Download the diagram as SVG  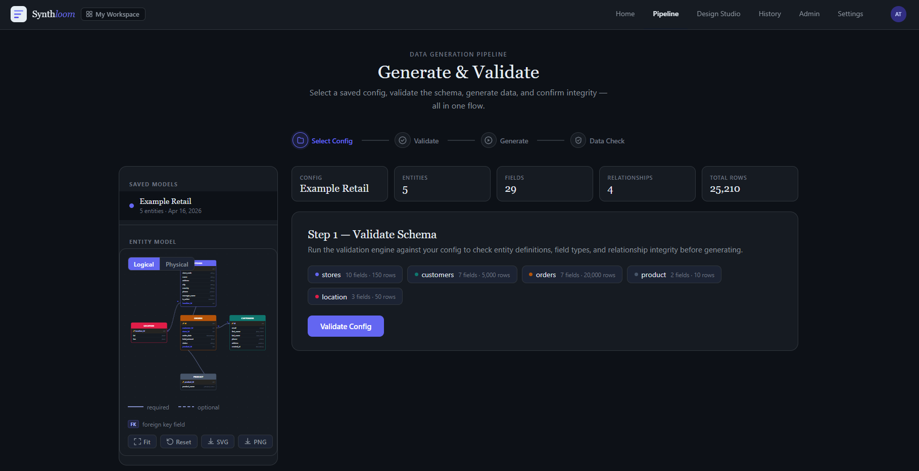click(x=218, y=442)
